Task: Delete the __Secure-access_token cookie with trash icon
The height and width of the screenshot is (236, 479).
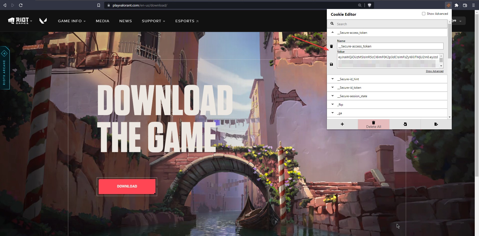Action: 331,46
